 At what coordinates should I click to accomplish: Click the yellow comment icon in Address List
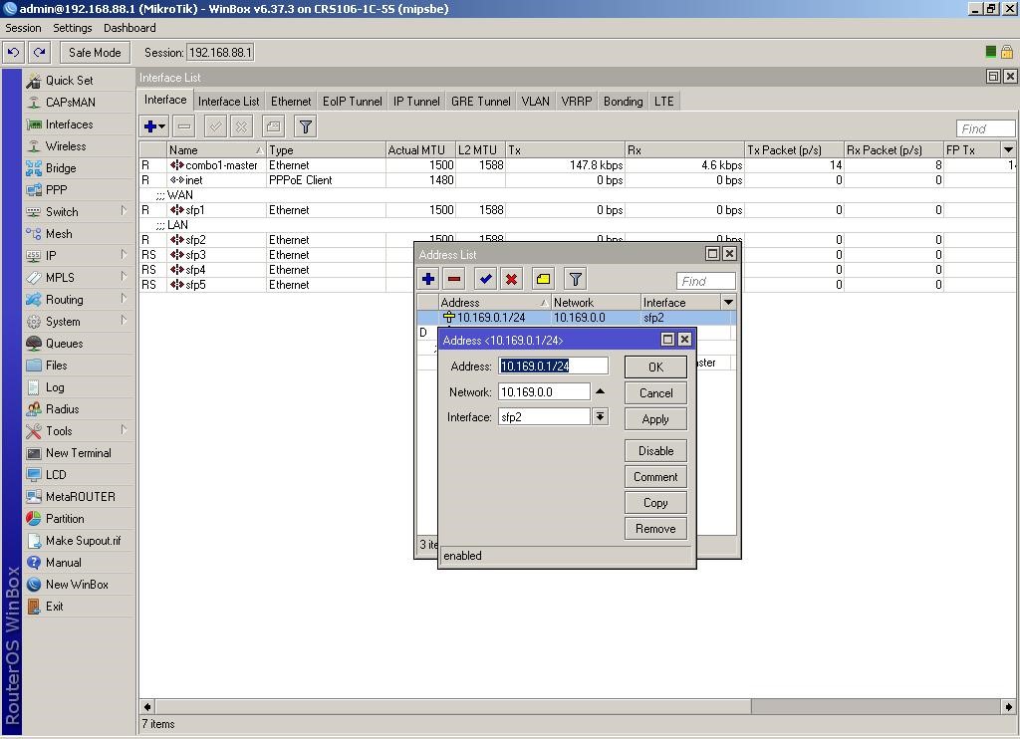[x=543, y=279]
